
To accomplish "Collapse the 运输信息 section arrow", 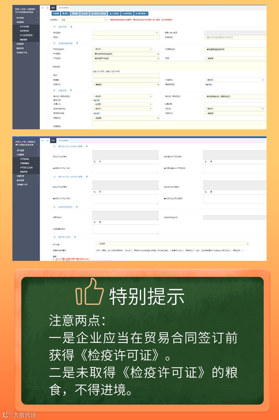I will coord(71,90).
